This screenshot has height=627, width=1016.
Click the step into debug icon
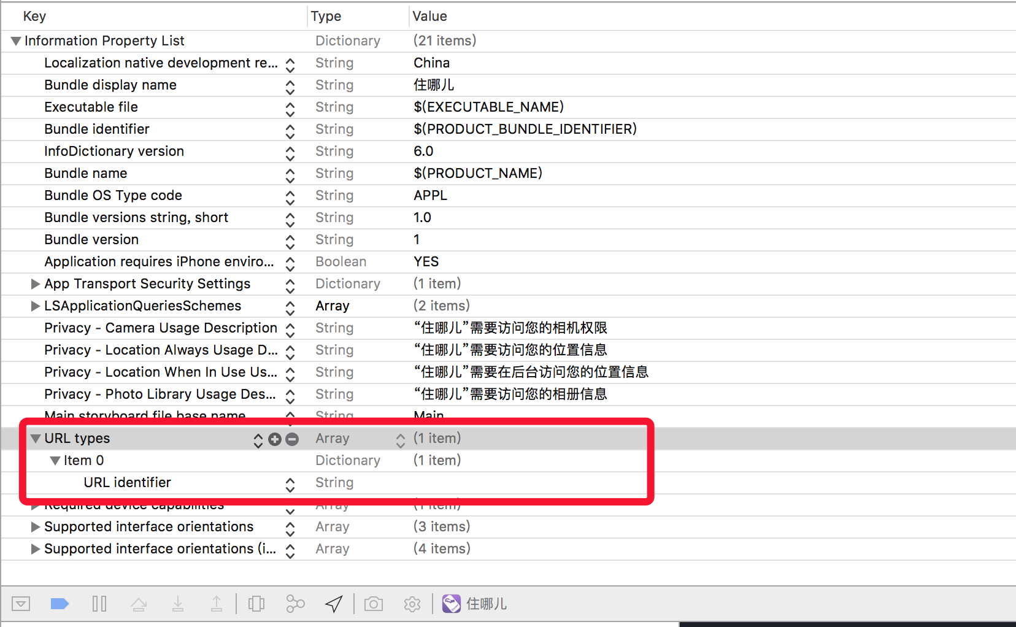coord(178,604)
